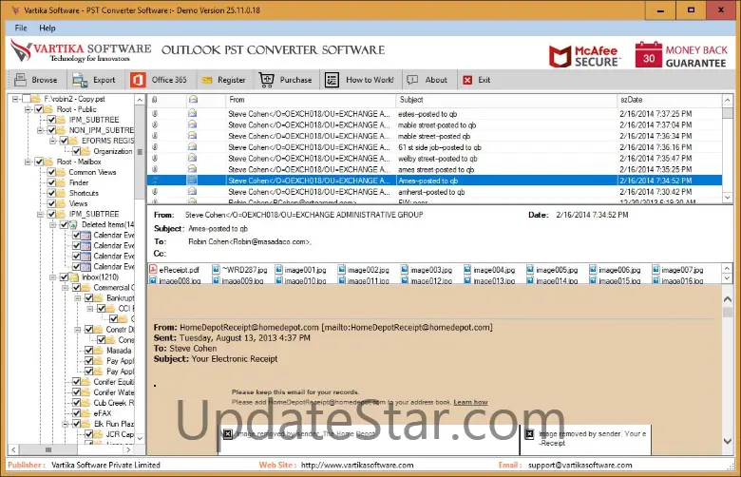The width and height of the screenshot is (741, 477).
Task: Click the Purchase shopping cart icon
Action: 267,80
